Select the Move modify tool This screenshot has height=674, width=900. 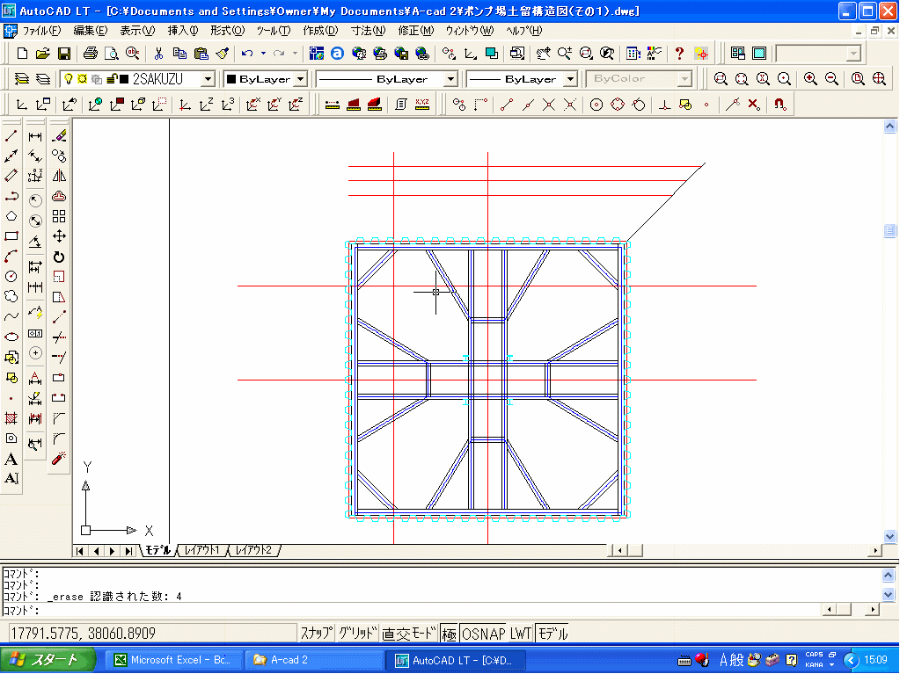(59, 236)
